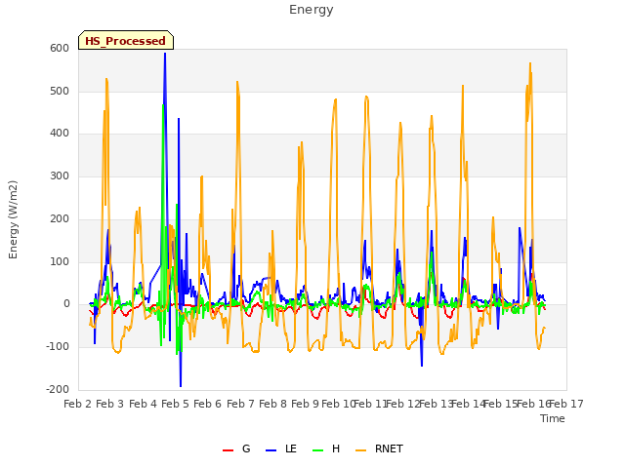Click the 600 y-axis tick label

click(x=60, y=48)
